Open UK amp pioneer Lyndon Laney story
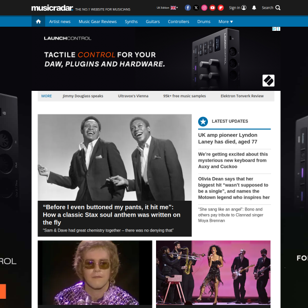308x308 pixels. coord(227,138)
